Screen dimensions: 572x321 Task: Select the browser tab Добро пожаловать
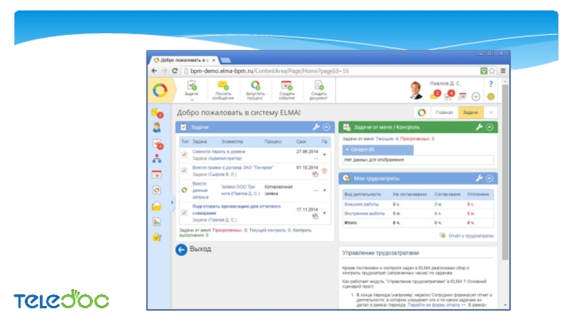click(184, 60)
